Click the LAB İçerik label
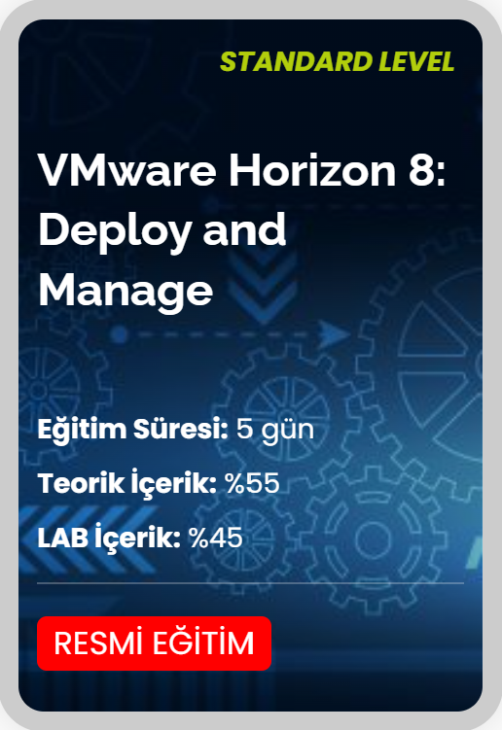The image size is (502, 730). click(x=109, y=538)
